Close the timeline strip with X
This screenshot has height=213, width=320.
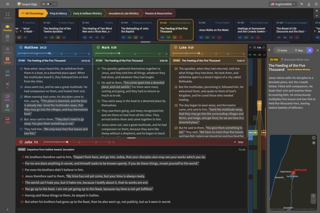pyautogui.click(x=316, y=11)
